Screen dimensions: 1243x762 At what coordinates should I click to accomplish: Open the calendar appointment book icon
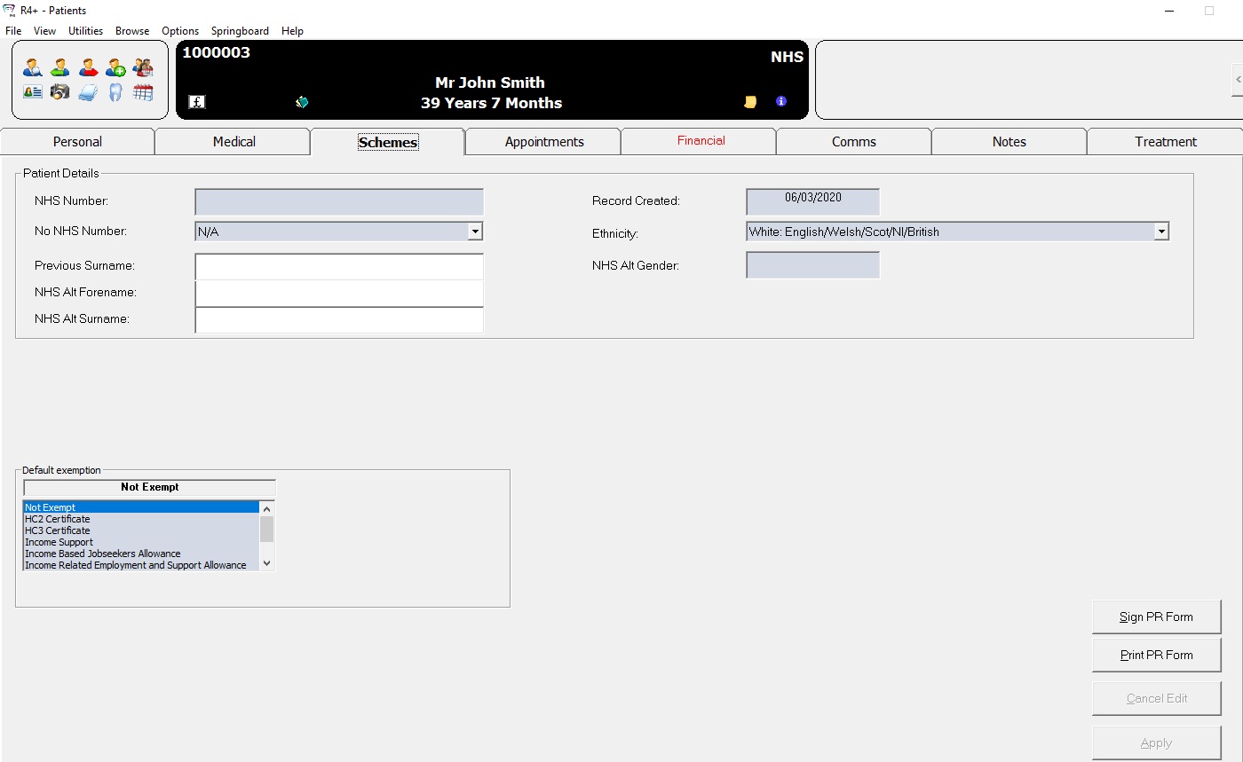click(x=143, y=92)
